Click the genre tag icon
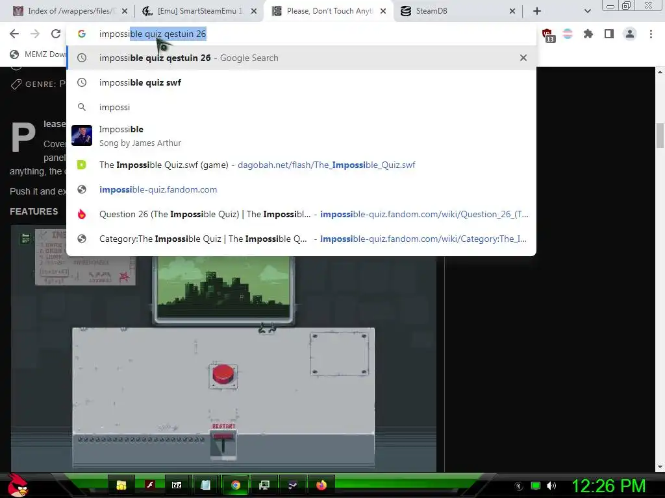The width and height of the screenshot is (665, 498). coord(16,84)
